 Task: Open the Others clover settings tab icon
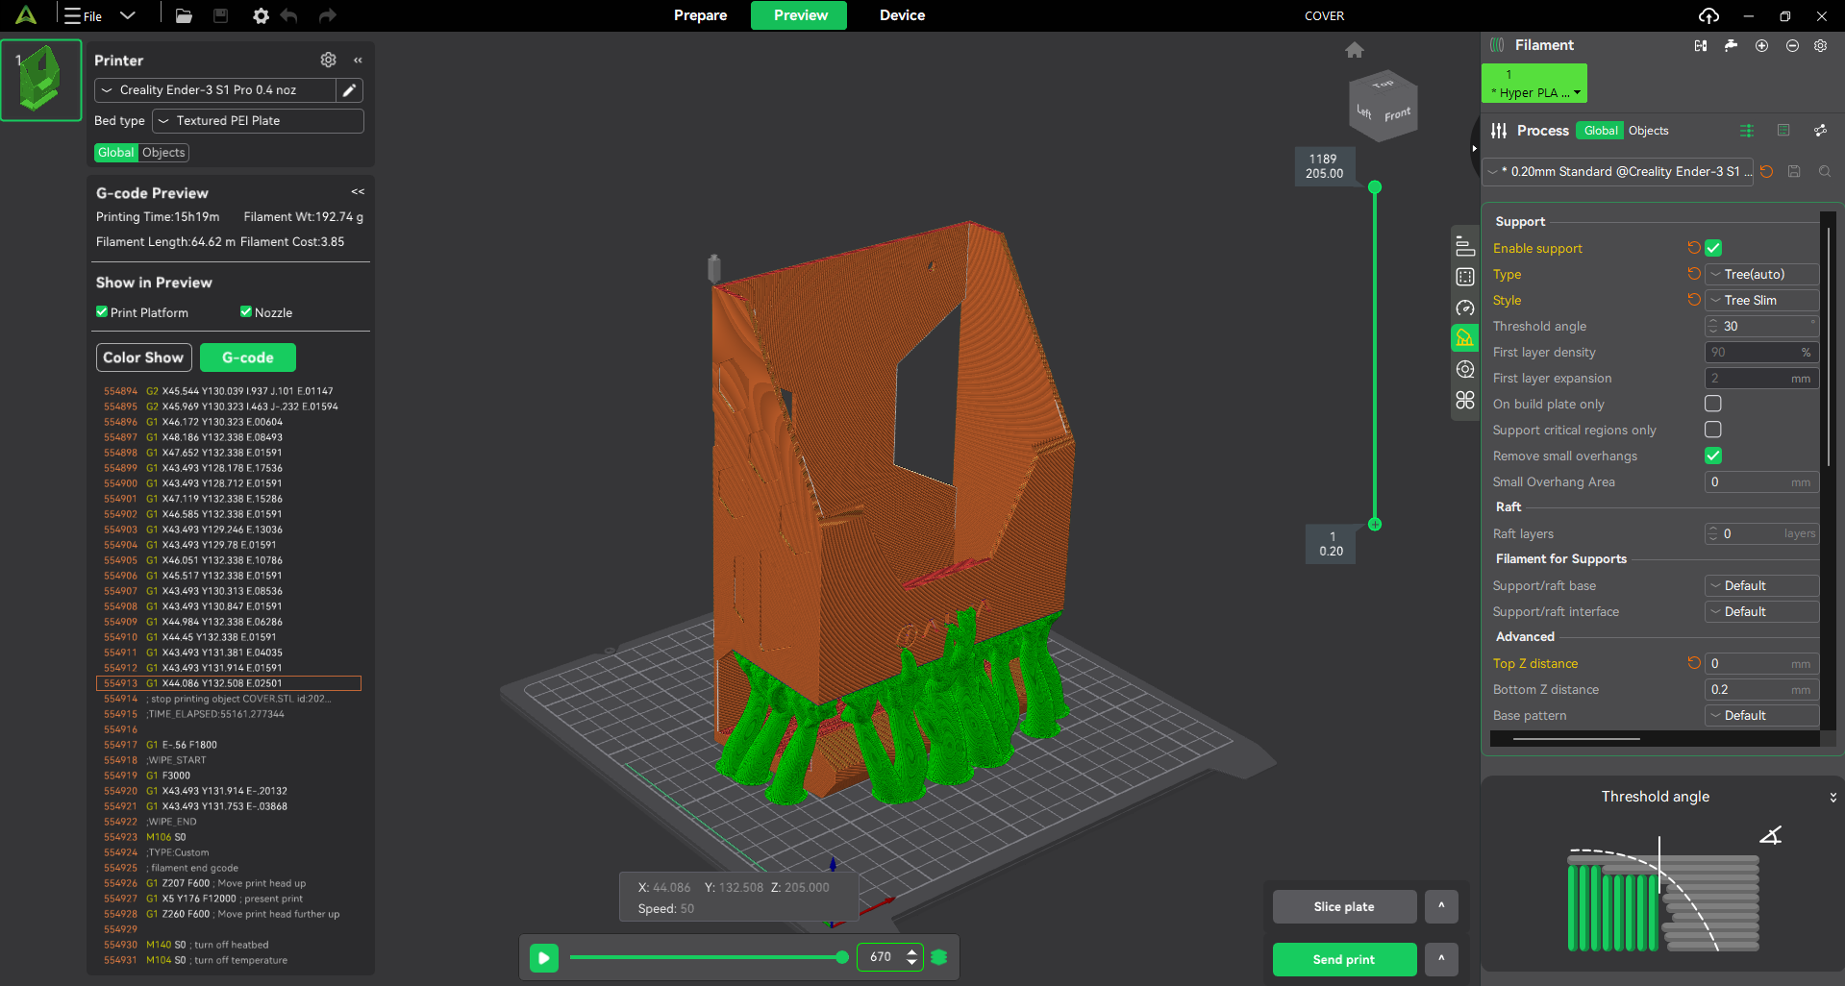pos(1464,400)
